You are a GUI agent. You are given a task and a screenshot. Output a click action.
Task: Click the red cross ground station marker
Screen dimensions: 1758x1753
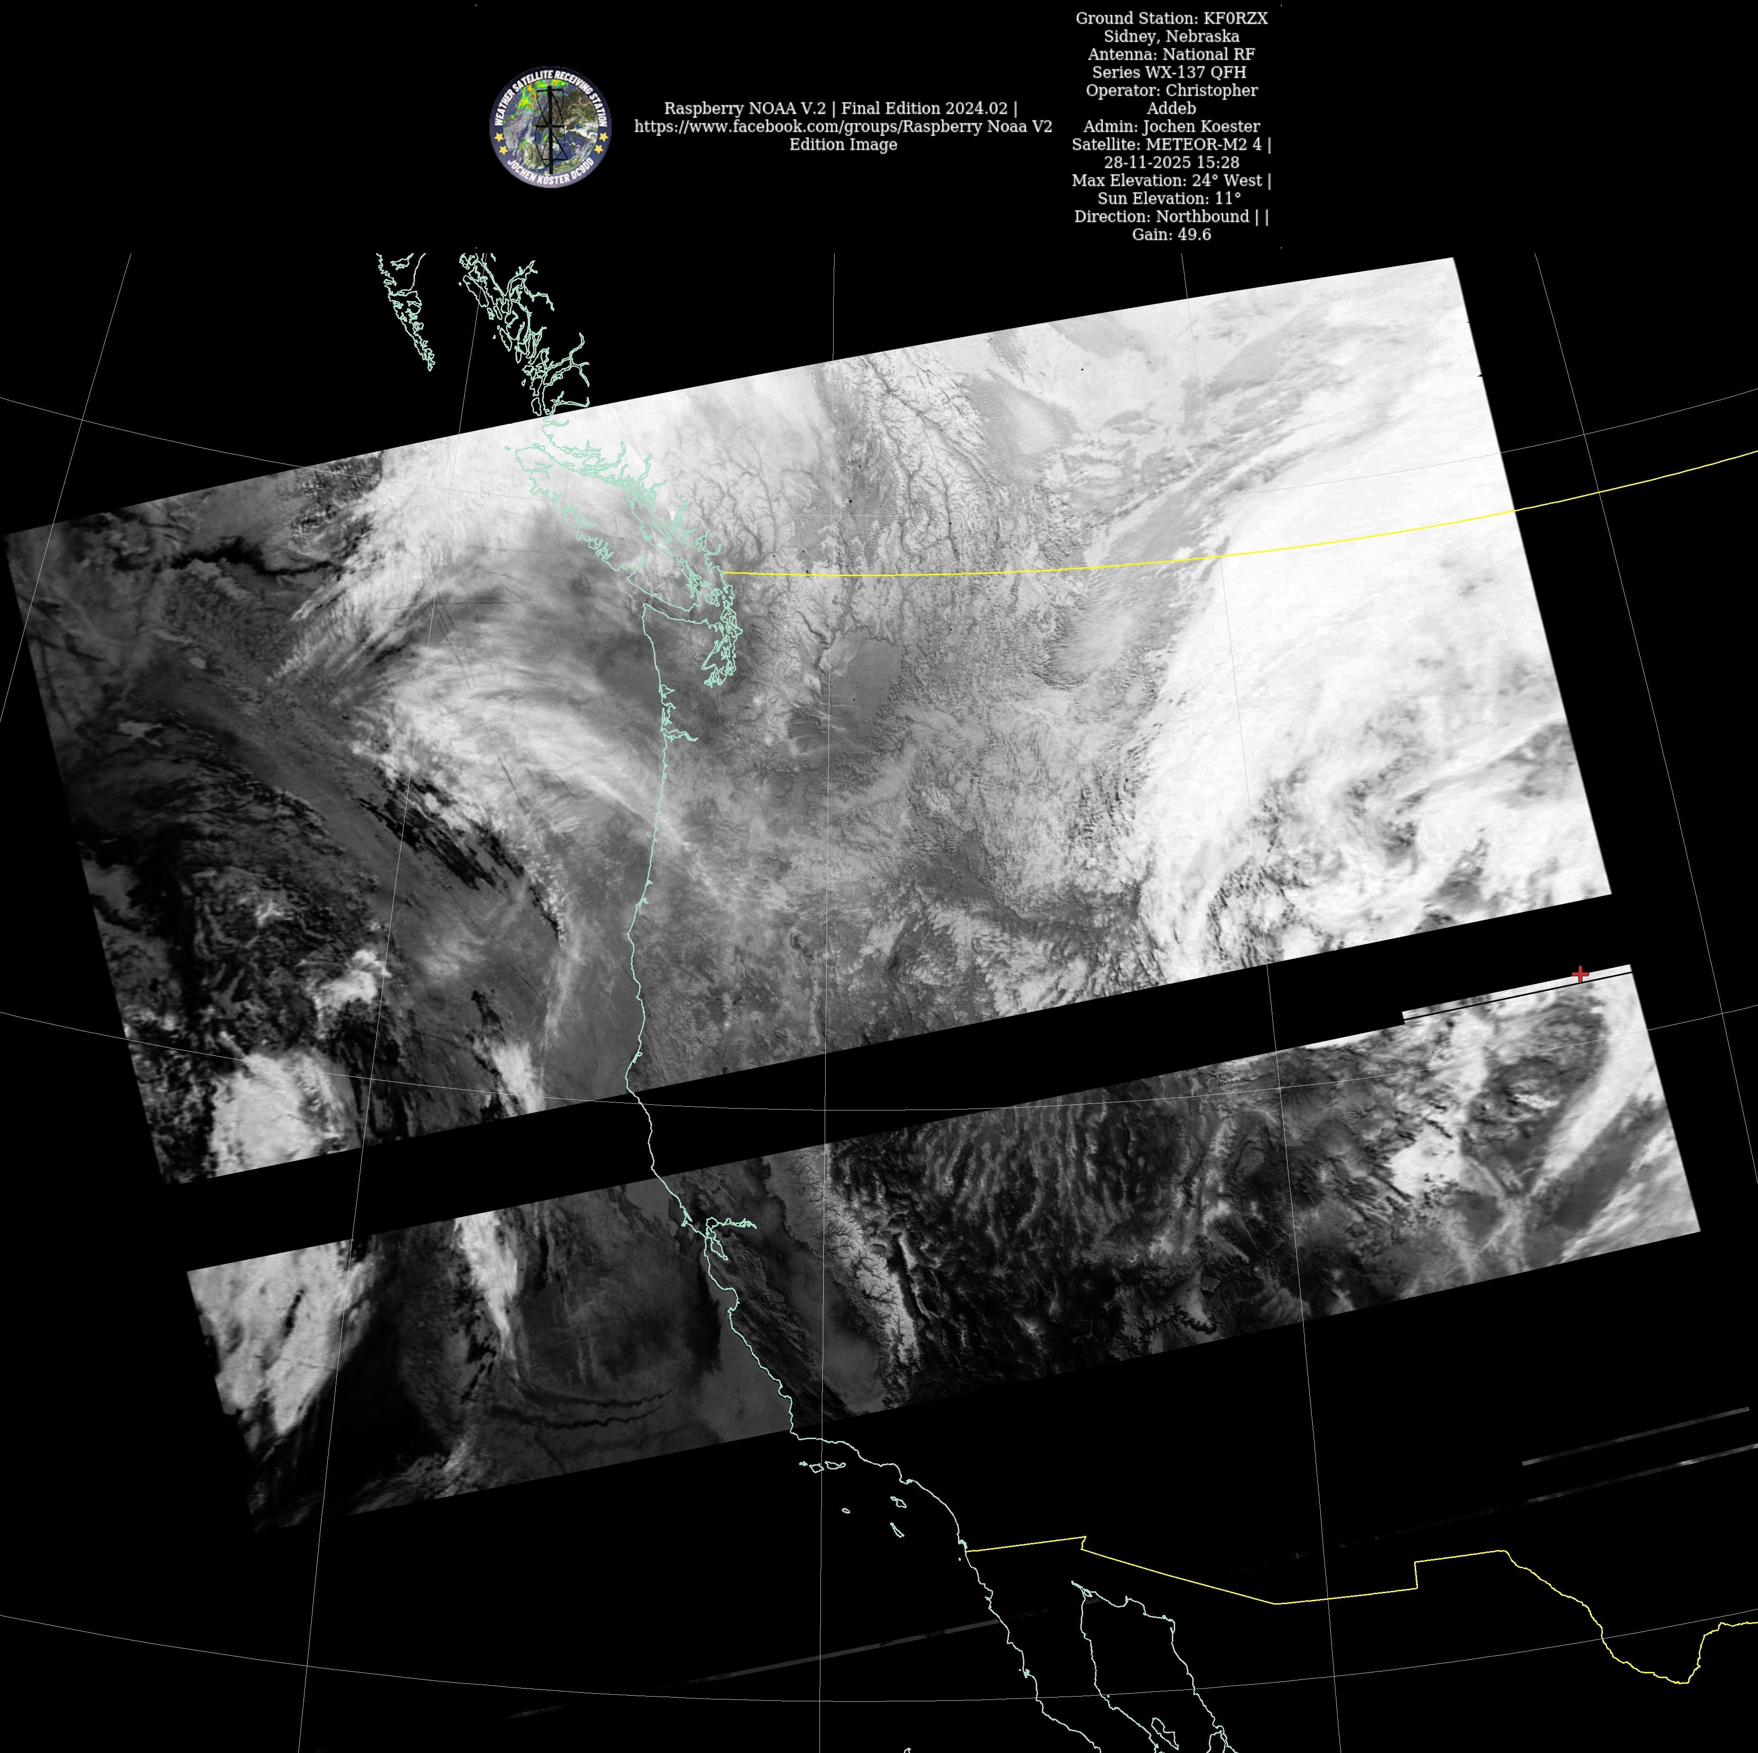point(1581,974)
